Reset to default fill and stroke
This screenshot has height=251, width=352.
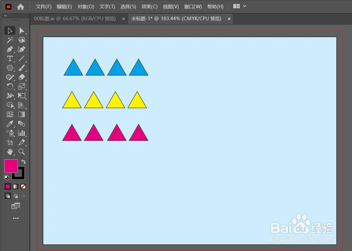click(7, 177)
